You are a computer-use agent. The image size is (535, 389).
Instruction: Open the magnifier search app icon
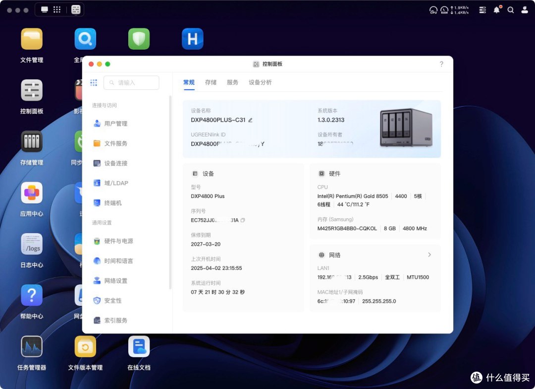pos(85,39)
